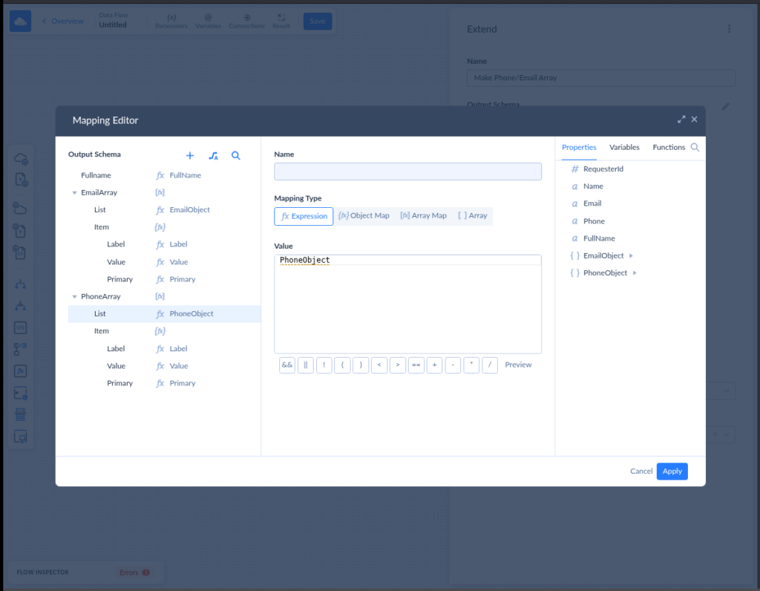Click the object map icon for PhoneArray Item
The height and width of the screenshot is (591, 760).
[x=160, y=331]
